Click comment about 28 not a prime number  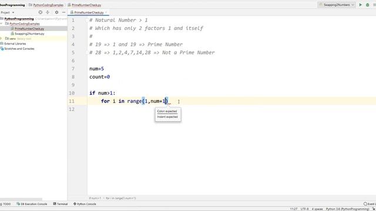point(152,53)
